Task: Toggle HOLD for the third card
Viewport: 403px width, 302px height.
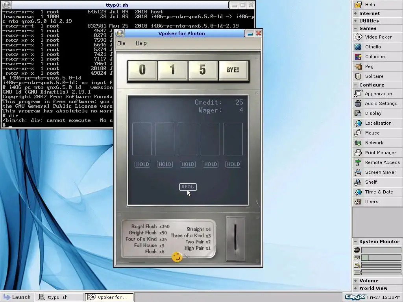Action: 188,164
